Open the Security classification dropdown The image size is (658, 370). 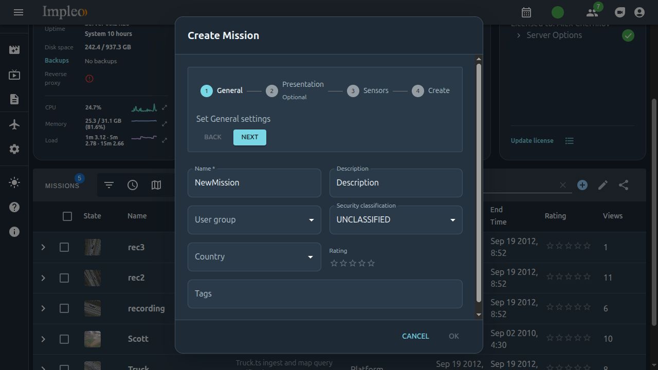pos(396,220)
